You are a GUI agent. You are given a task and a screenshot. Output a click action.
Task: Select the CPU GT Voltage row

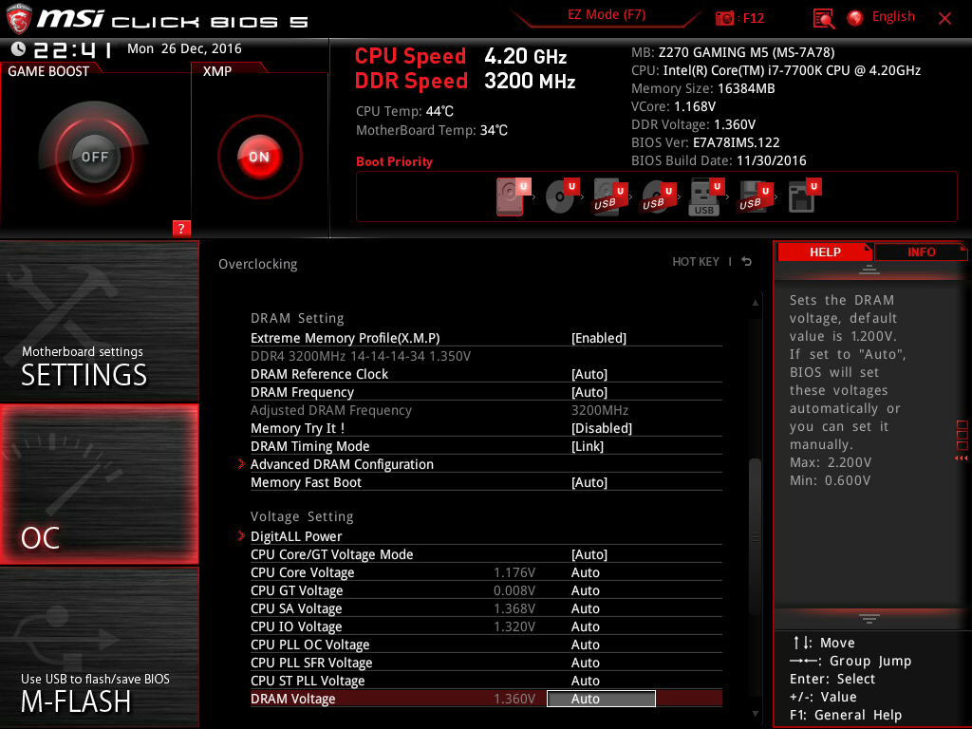click(486, 590)
